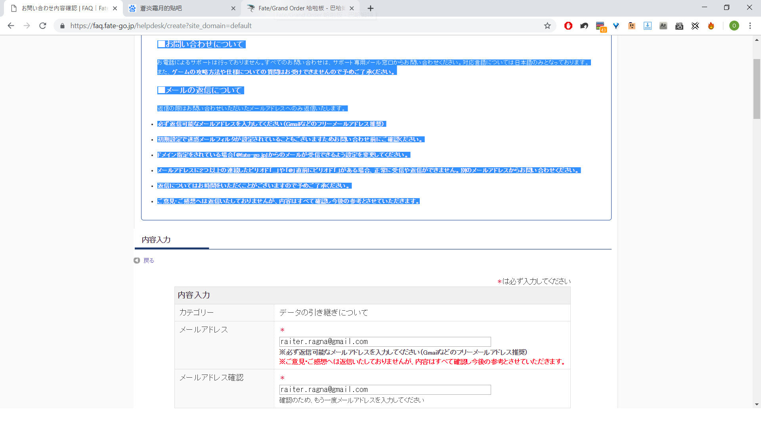Click the 確認のため、もう一度 hint text
The width and height of the screenshot is (761, 428).
(x=352, y=400)
